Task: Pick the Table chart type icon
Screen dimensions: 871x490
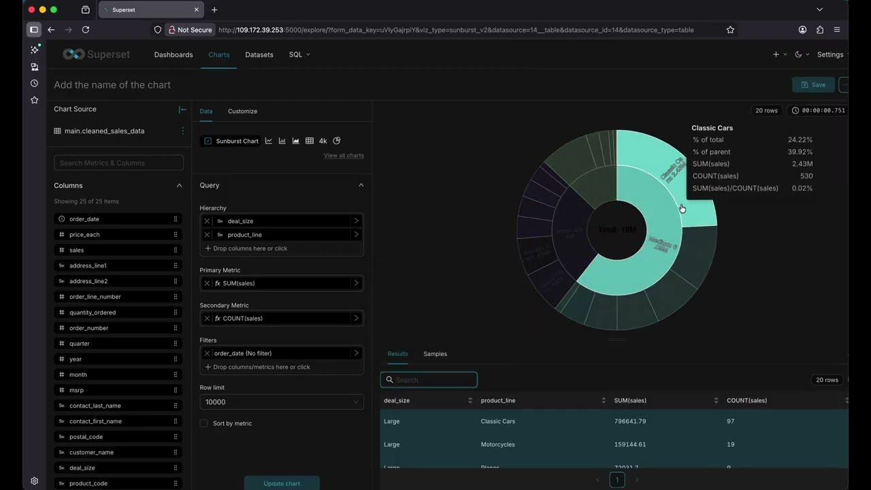Action: coord(310,141)
